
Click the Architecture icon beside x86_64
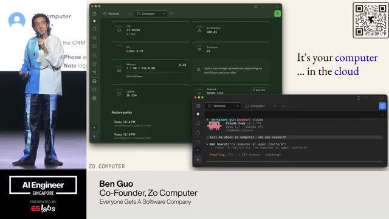[x=199, y=30]
